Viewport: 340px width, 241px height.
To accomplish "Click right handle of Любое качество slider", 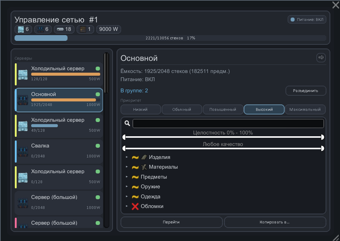I will (322, 148).
